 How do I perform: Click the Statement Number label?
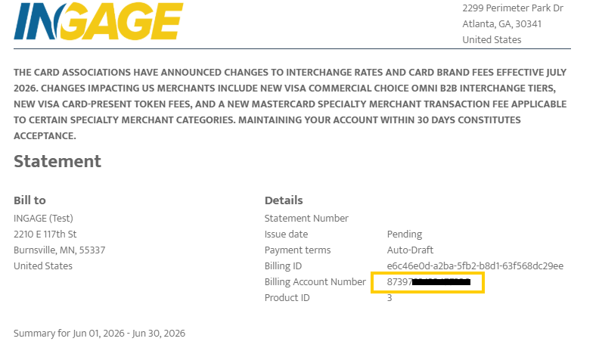[306, 218]
